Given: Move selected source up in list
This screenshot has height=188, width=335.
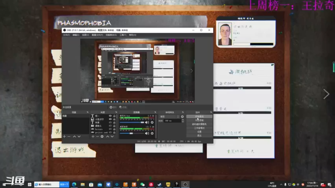Looking at the screenshot, I should [108, 137].
